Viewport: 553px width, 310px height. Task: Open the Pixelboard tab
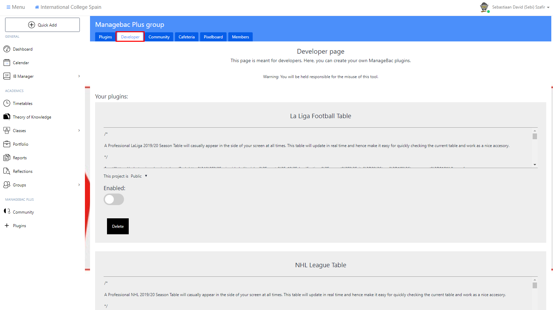point(213,37)
